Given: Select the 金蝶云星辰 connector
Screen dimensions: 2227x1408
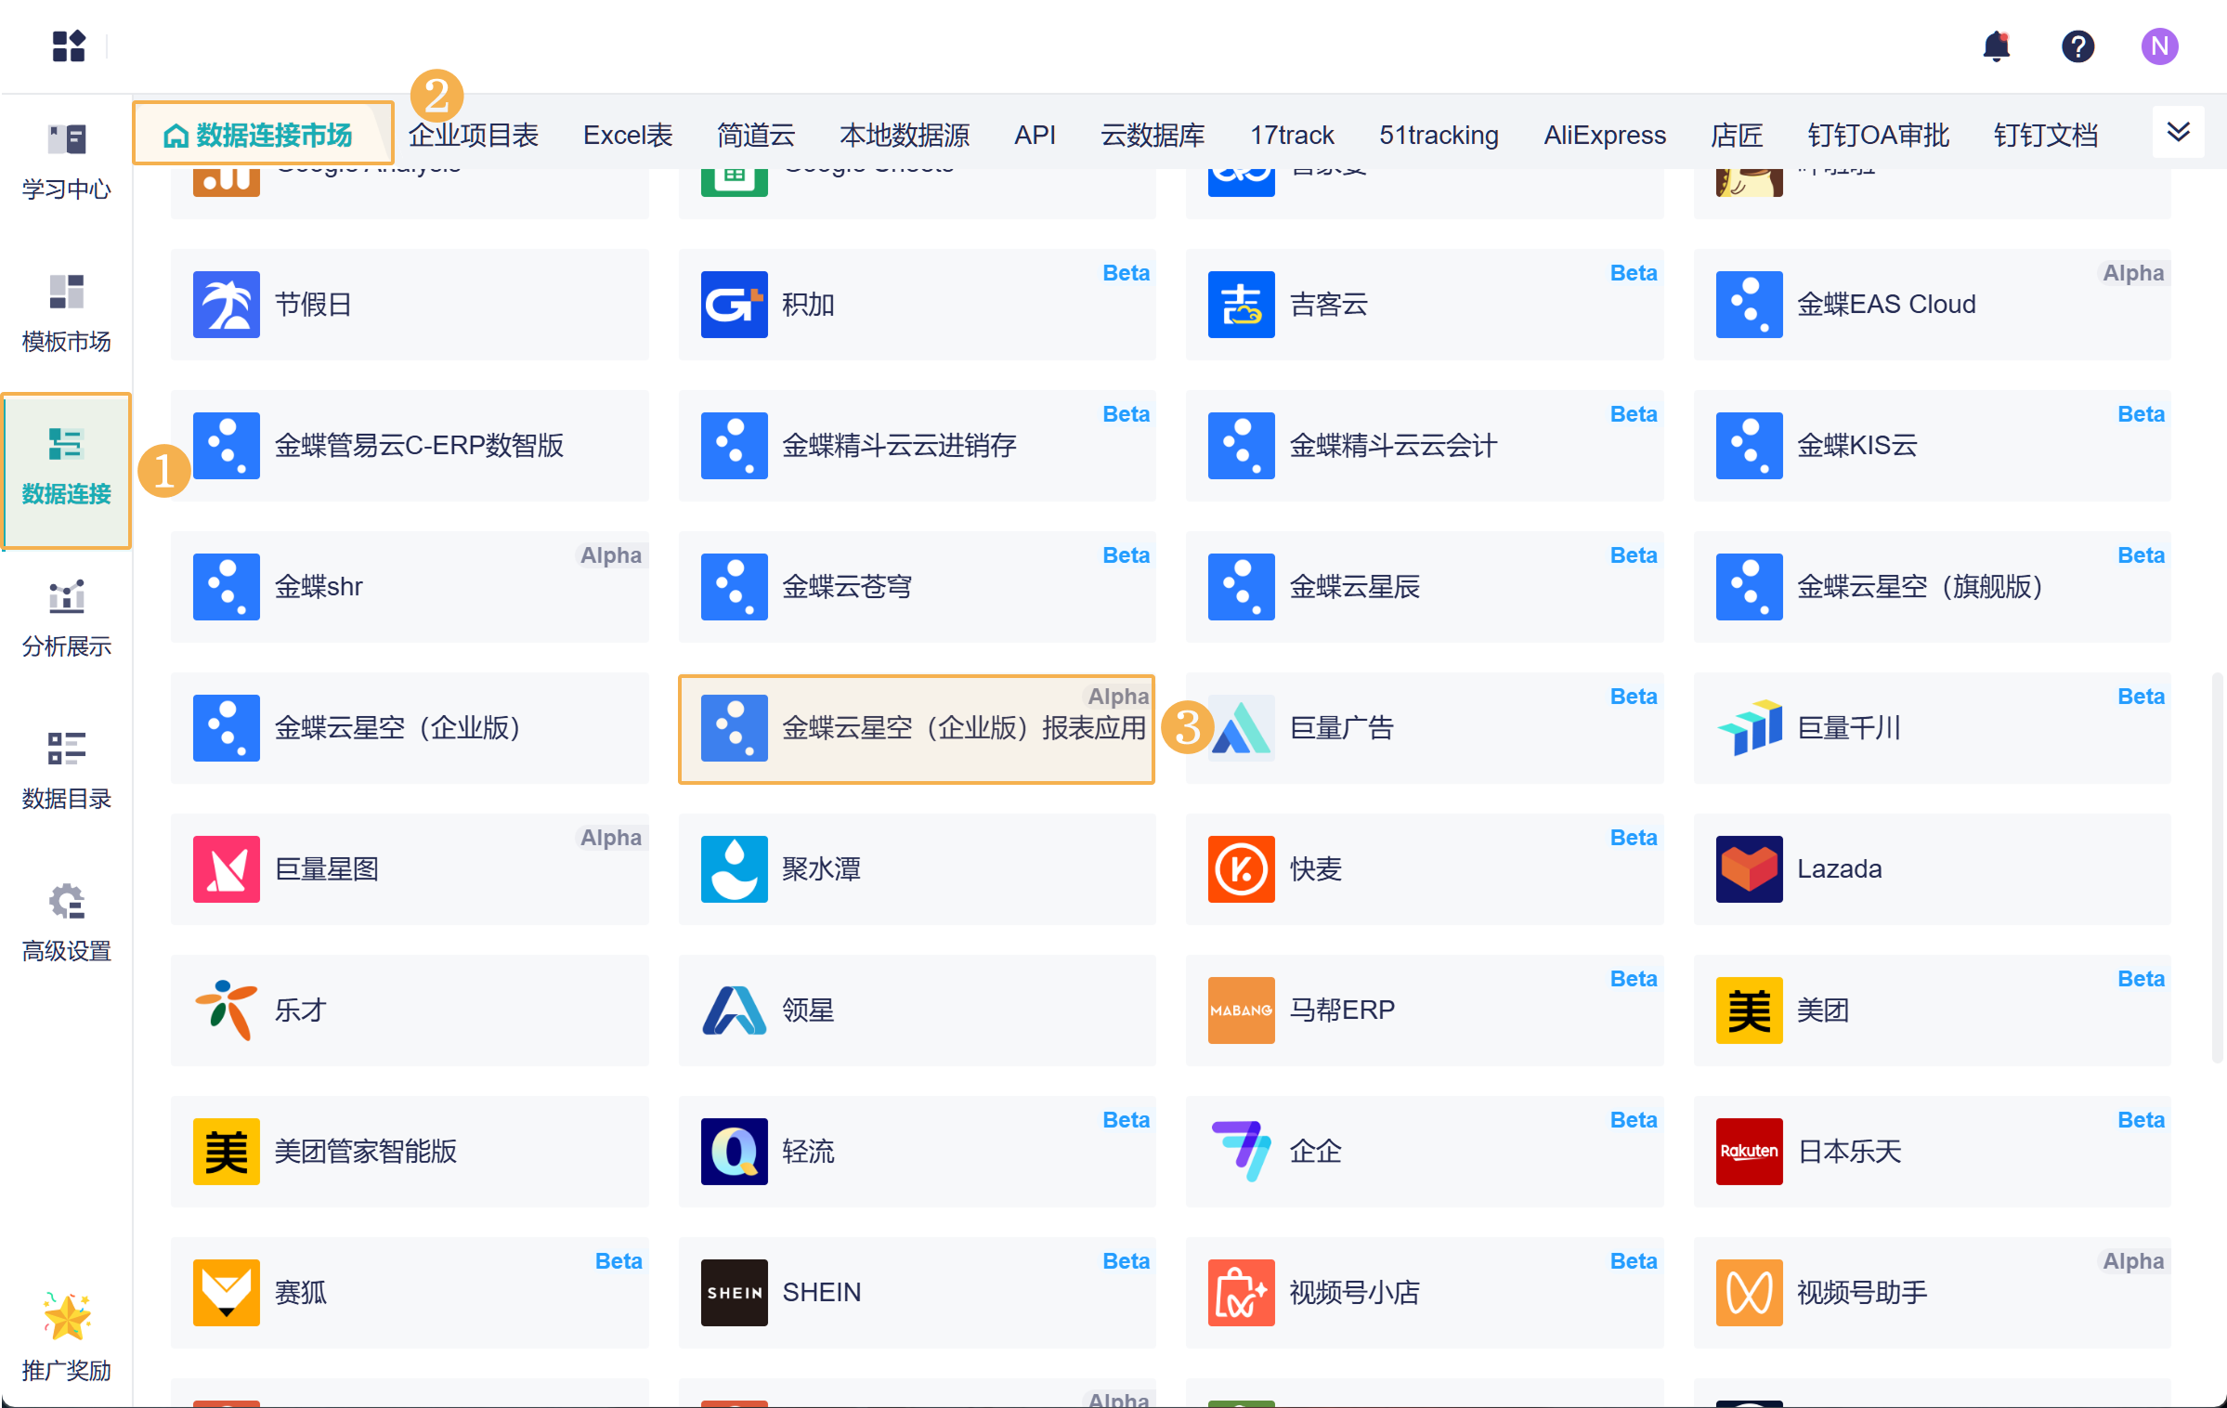Looking at the screenshot, I should [x=1425, y=587].
